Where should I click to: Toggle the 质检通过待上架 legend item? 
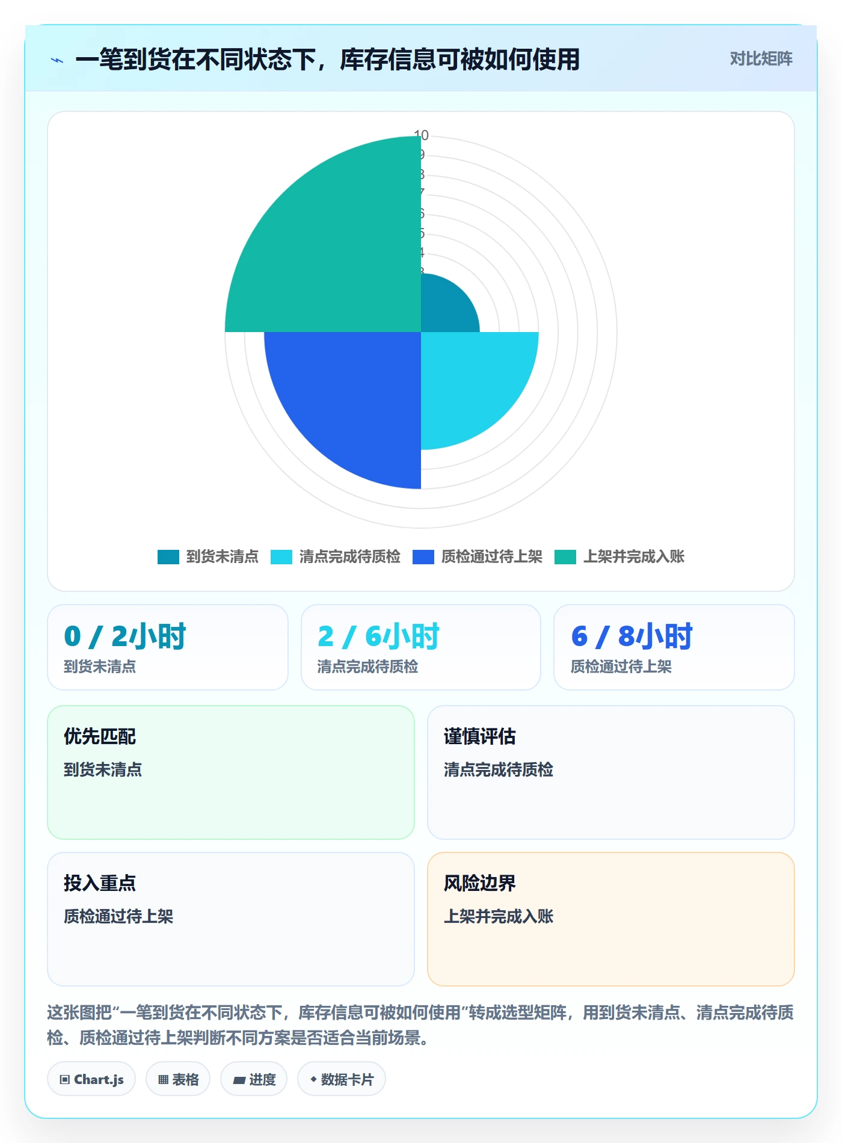pyautogui.click(x=478, y=556)
